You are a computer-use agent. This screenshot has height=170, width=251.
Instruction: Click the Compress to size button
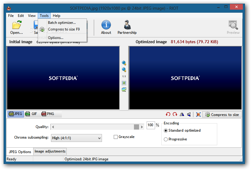pyautogui.click(x=222, y=114)
